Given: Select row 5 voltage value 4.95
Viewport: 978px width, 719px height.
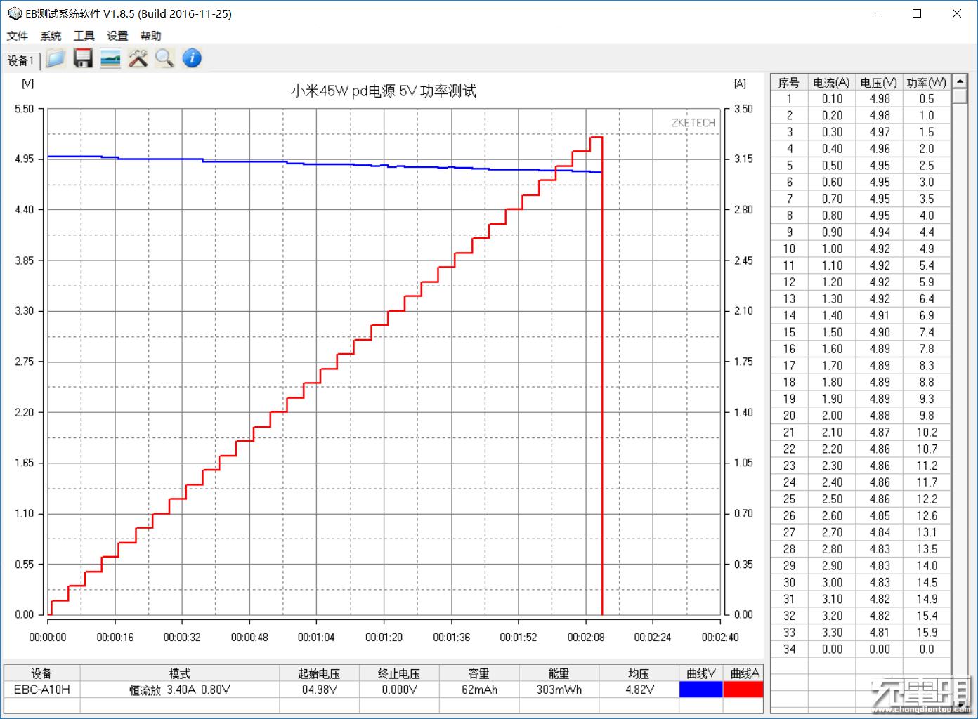Looking at the screenshot, I should [879, 166].
